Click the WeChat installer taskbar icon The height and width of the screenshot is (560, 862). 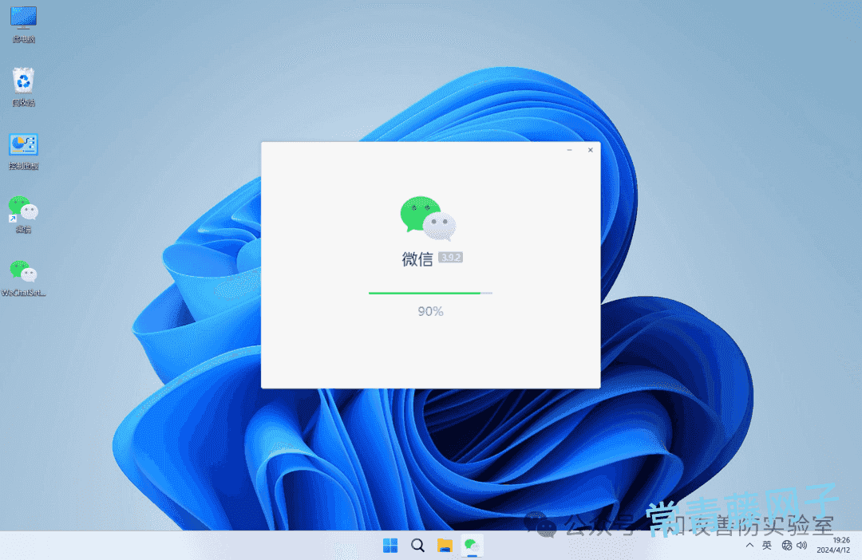472,545
